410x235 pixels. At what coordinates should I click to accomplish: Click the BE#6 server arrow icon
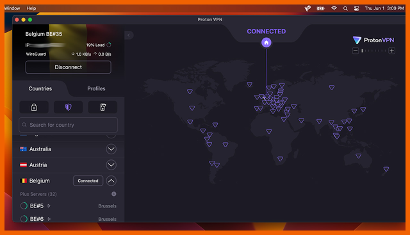pos(49,219)
